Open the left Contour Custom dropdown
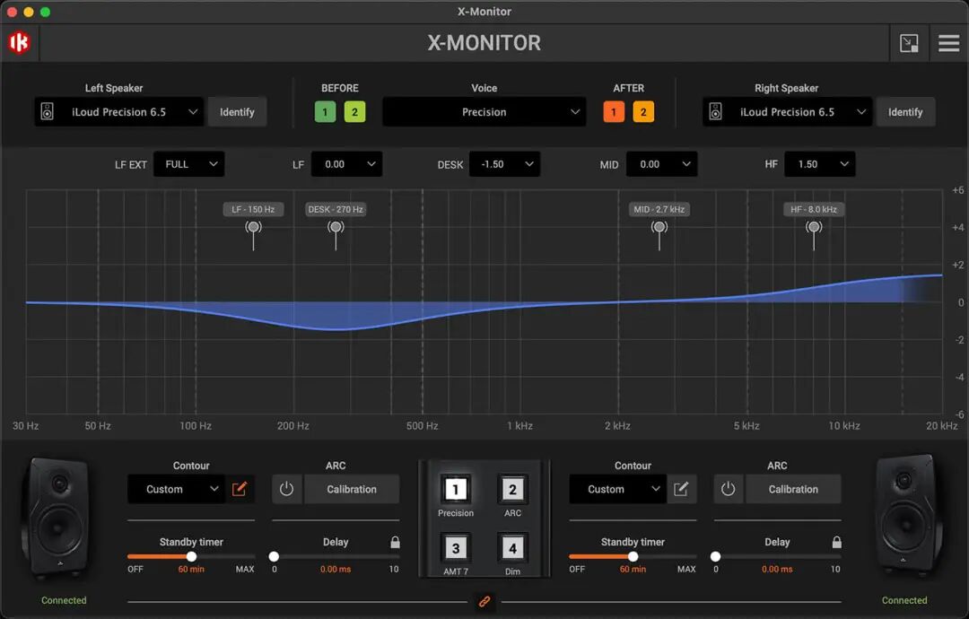Viewport: 969px width, 619px height. [x=176, y=489]
